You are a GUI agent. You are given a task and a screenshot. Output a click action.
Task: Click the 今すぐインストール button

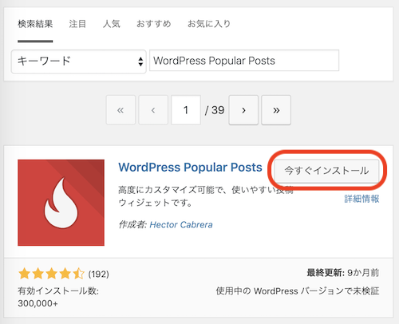326,171
